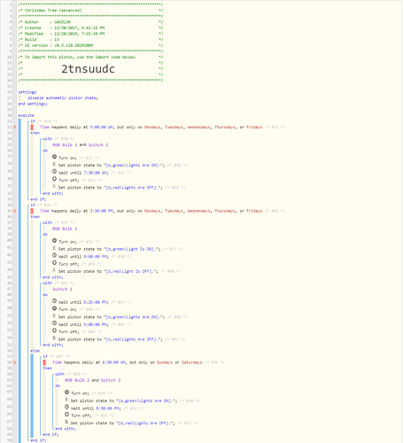Click the 8:00:00 PM wait time
The width and height of the screenshot is (404, 443).
pos(96,257)
